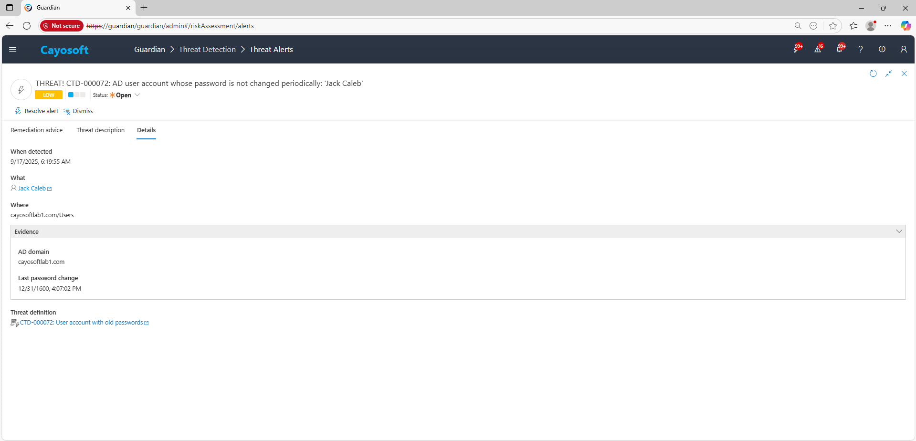Viewport: 916px width, 441px height.
Task: Open the hamburger navigation menu
Action: (13, 50)
